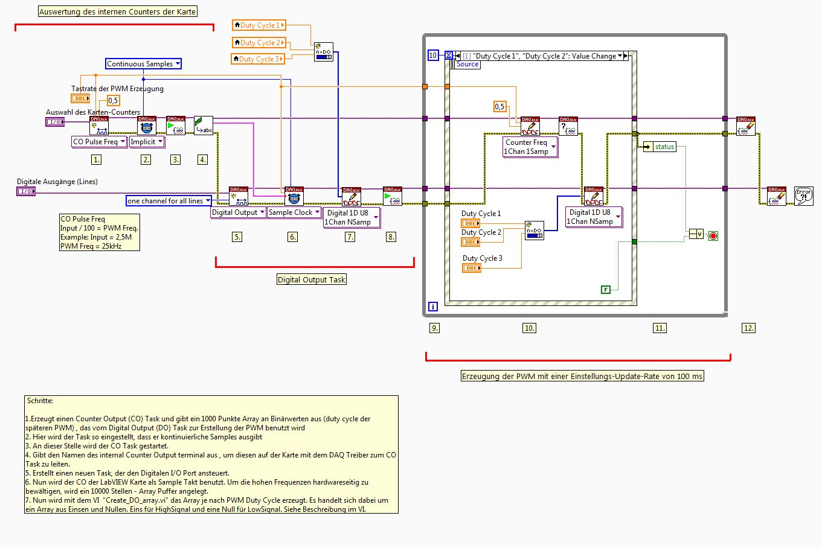Image resolution: width=822 pixels, height=548 pixels.
Task: Select the DAQmx Write VI labeled step 7
Action: coord(352,196)
